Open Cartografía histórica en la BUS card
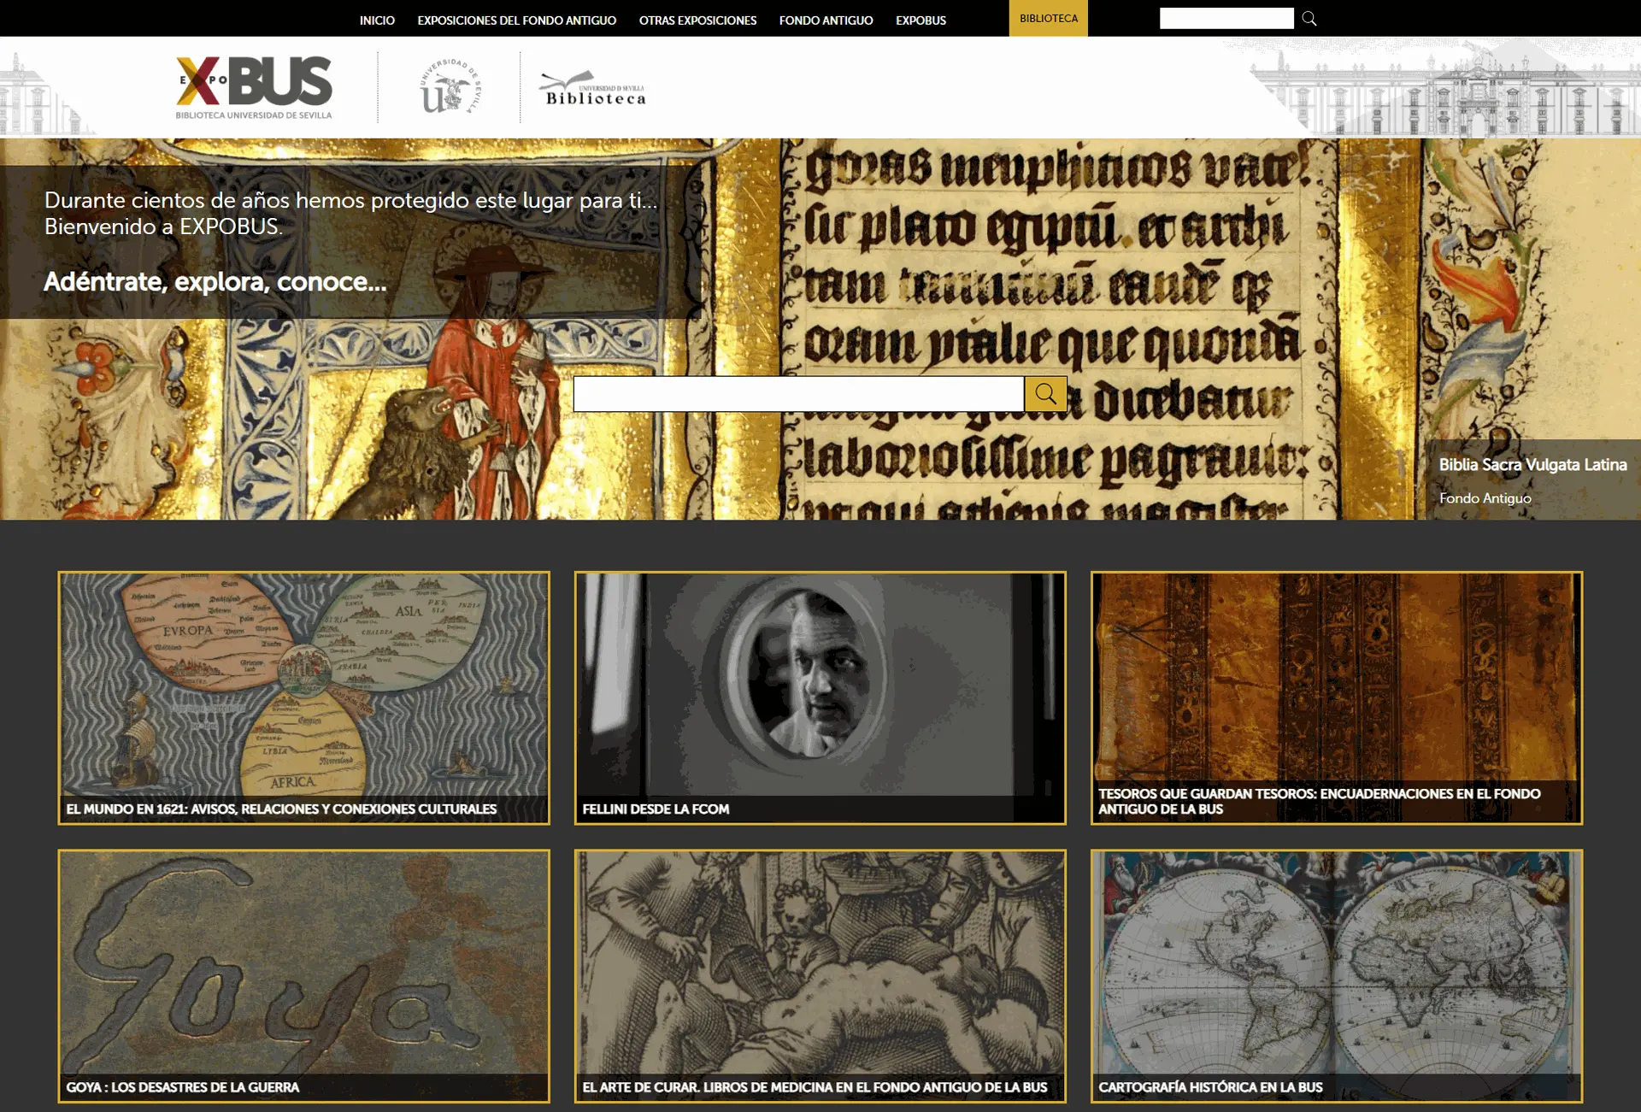The height and width of the screenshot is (1112, 1641). pyautogui.click(x=1337, y=975)
